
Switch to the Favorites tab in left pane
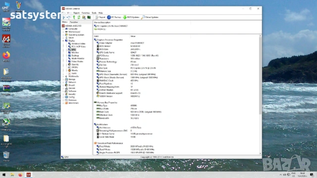[74, 22]
